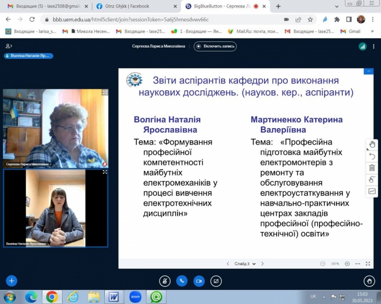Zoom out of the slide
The width and height of the screenshot is (381, 304).
point(323,264)
